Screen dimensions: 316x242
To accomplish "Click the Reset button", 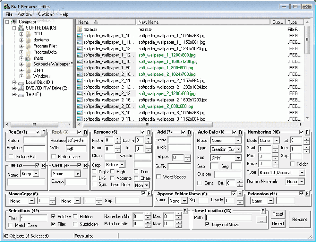I will coord(278,214).
